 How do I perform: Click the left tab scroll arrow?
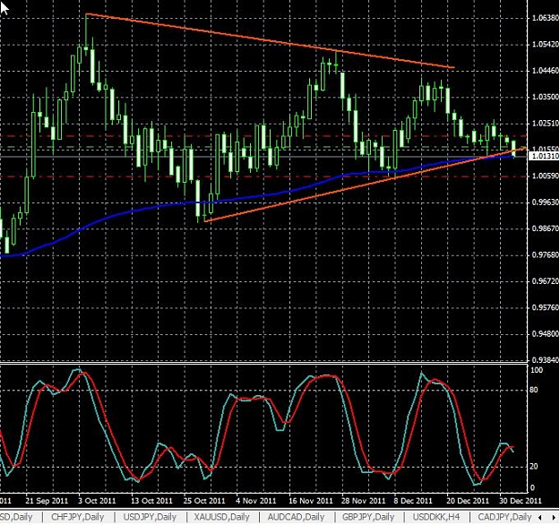click(x=540, y=517)
